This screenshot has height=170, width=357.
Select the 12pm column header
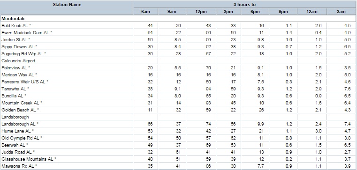coord(201,12)
